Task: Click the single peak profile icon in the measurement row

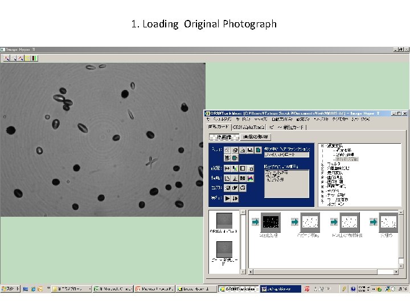Action: [235, 179]
